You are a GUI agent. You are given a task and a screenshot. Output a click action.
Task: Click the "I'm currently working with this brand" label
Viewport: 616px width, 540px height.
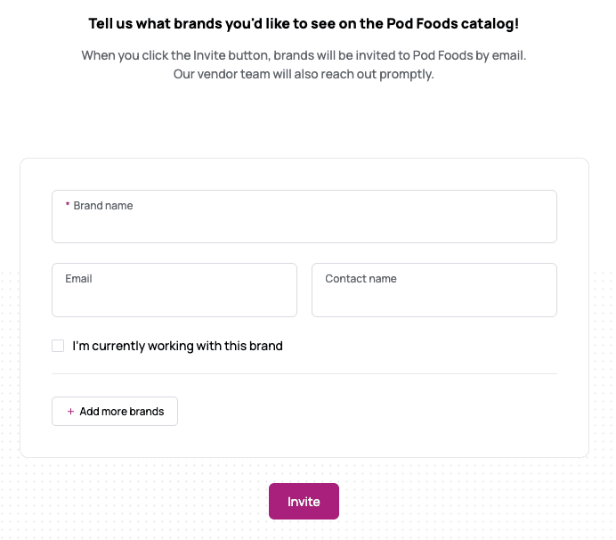tap(177, 346)
